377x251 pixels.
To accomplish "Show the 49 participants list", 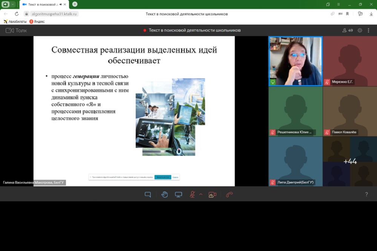I will click(x=347, y=30).
